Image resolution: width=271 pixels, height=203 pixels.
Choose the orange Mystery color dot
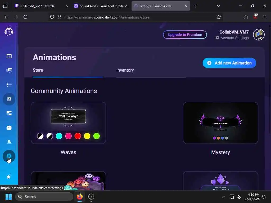[218, 138]
